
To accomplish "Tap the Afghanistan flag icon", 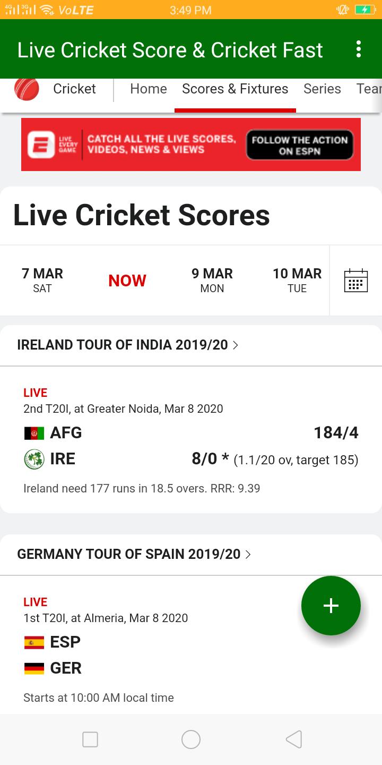I will click(x=34, y=433).
